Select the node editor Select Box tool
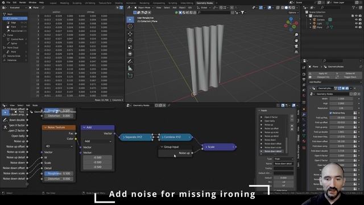 5,113
